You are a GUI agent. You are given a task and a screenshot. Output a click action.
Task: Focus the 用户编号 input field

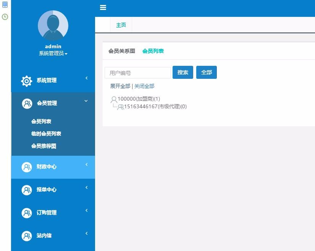click(138, 73)
